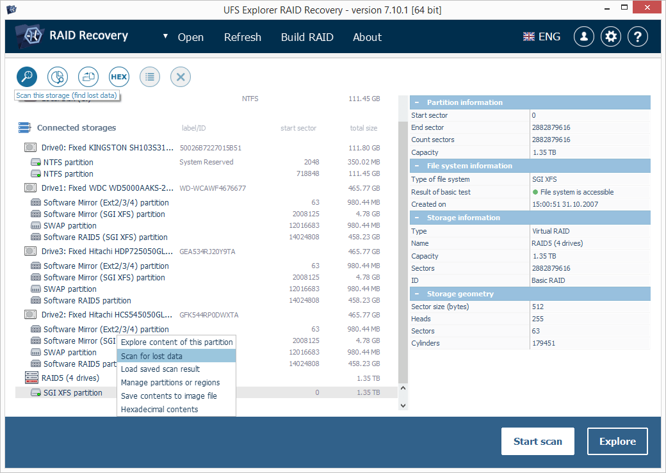The width and height of the screenshot is (666, 473).
Task: Click the list view toolbar icon
Action: point(149,77)
